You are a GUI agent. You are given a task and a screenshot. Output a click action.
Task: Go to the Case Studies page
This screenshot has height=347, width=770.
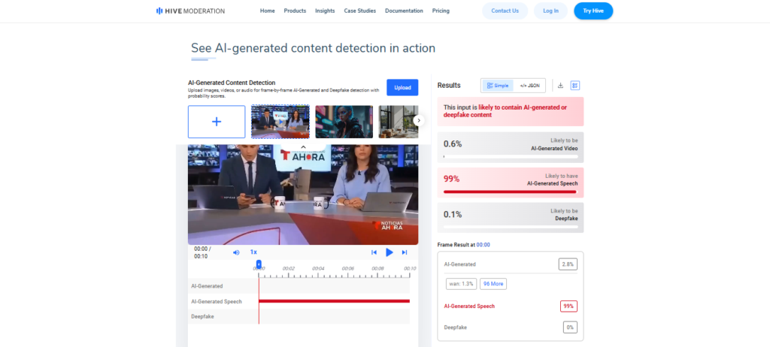pos(360,11)
